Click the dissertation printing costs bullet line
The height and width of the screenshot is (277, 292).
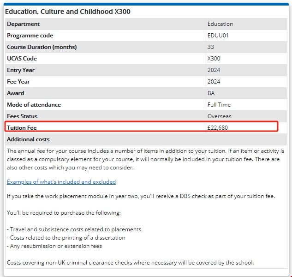click(x=66, y=238)
